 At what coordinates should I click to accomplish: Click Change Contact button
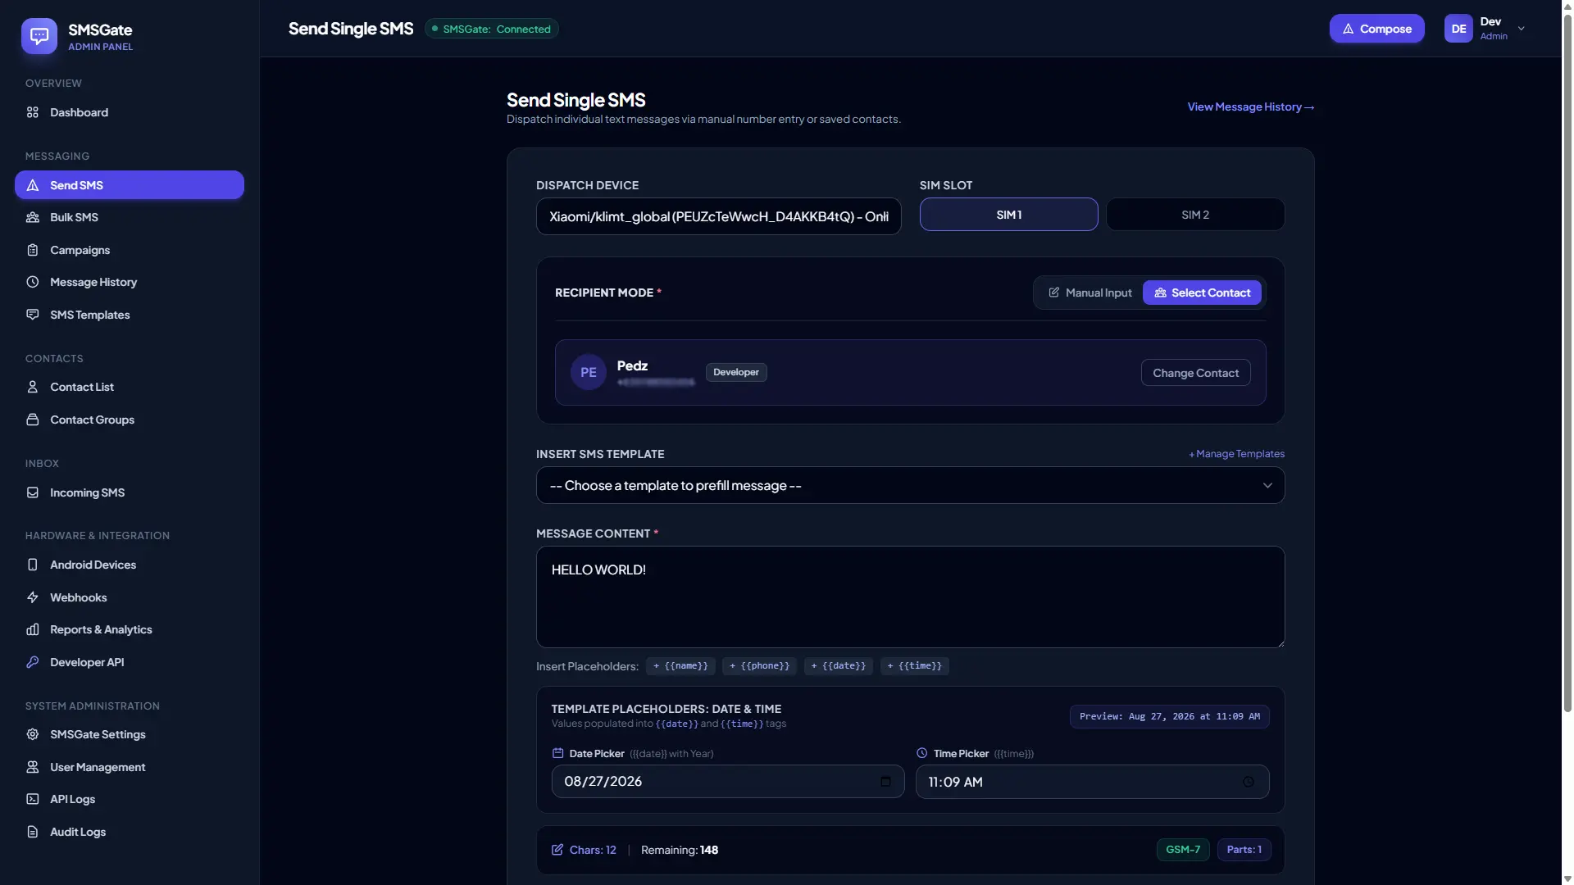click(x=1195, y=373)
